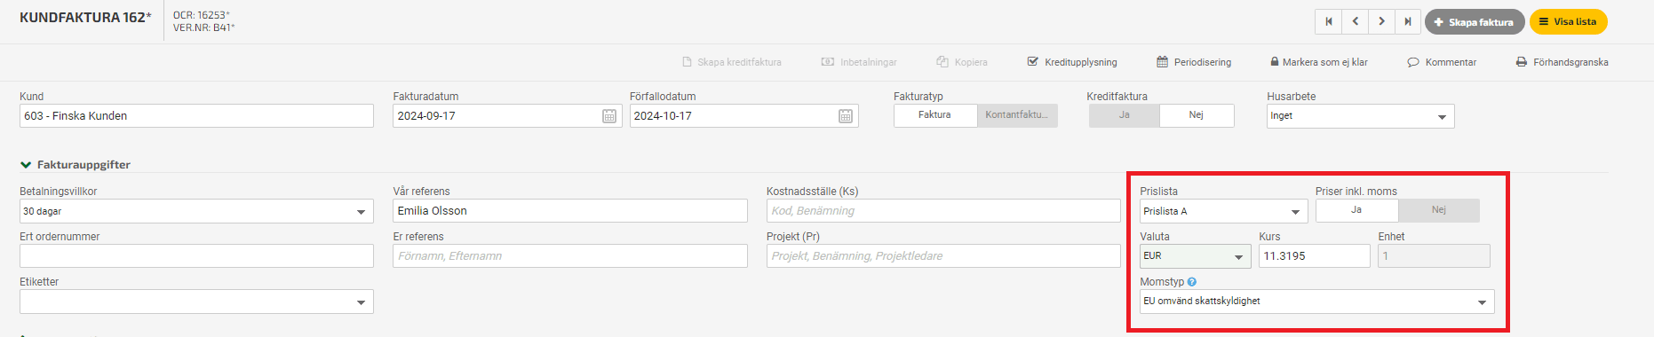
Task: Switch Fakturatyp to Kontantfaktura
Action: 1017,115
